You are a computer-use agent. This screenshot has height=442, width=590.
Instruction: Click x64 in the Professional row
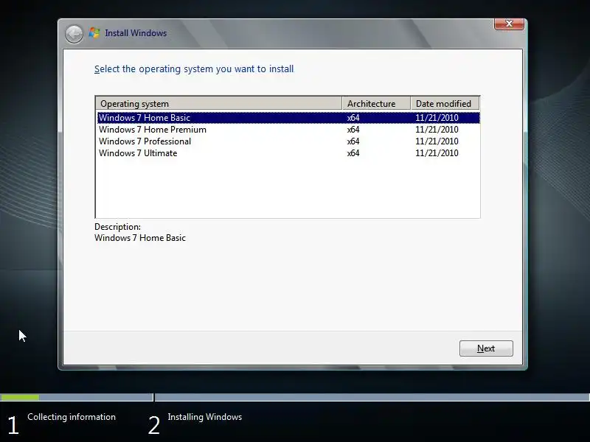353,141
